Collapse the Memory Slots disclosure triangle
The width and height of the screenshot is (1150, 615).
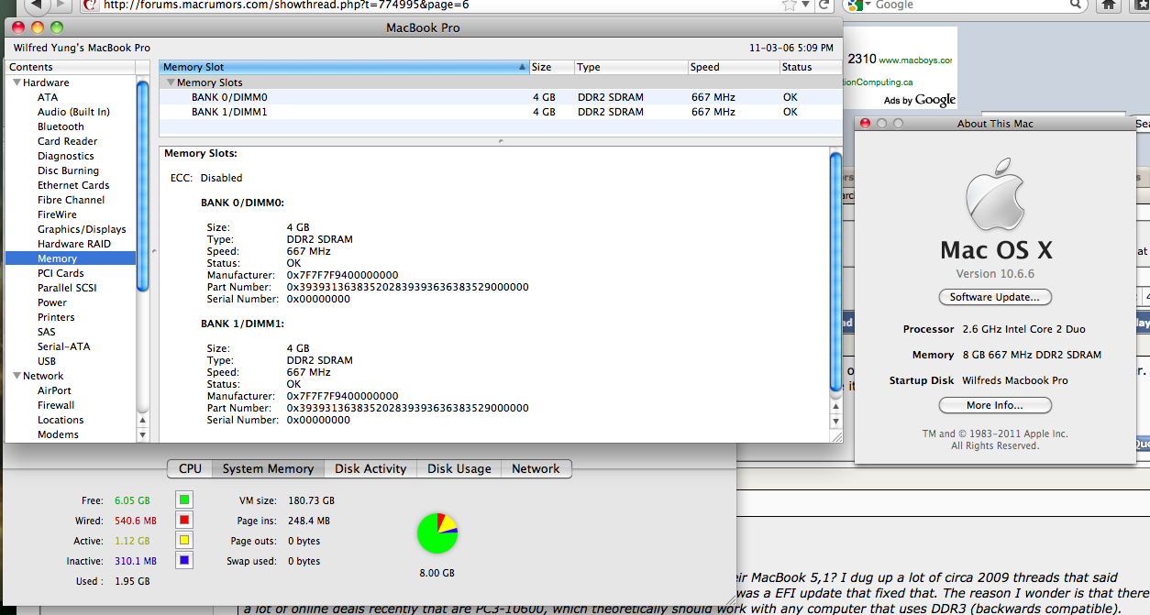pyautogui.click(x=171, y=82)
